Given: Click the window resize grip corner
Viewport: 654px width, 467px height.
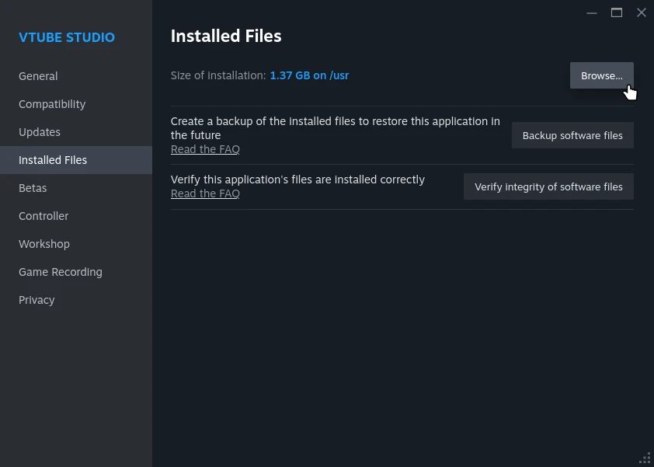Looking at the screenshot, I should click(x=645, y=458).
